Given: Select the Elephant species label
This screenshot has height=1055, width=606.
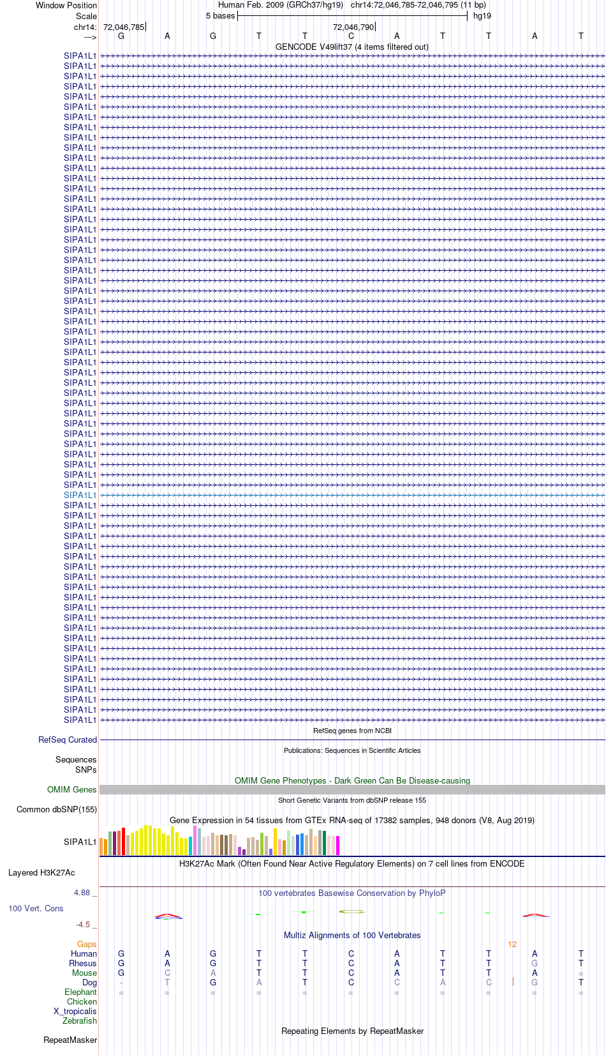Looking at the screenshot, I should pos(80,992).
